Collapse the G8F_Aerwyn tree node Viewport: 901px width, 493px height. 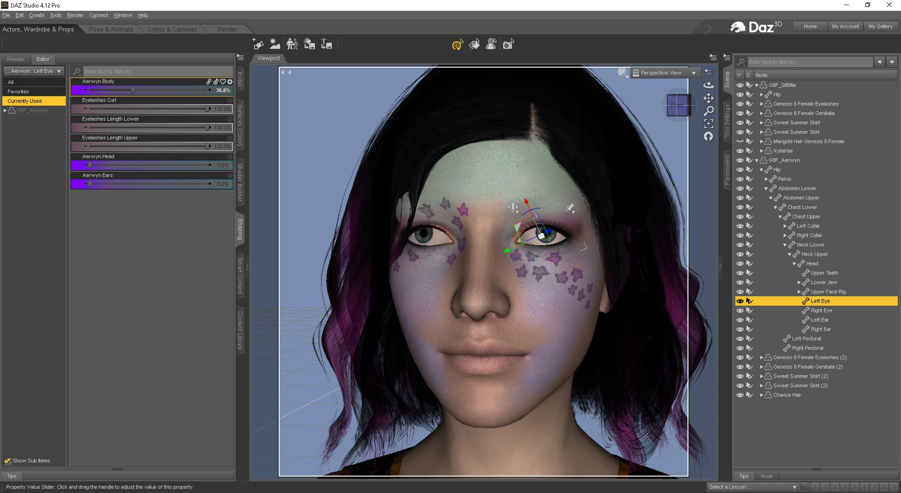click(756, 161)
